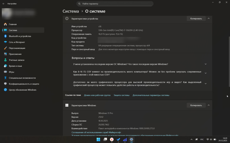Open Персонализация brush icon
230x143 pixels.
coord(5,48)
